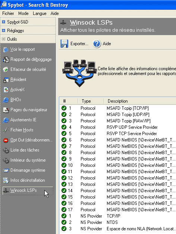Click the Aide help button
176x234 pixels.
[x=102, y=44]
